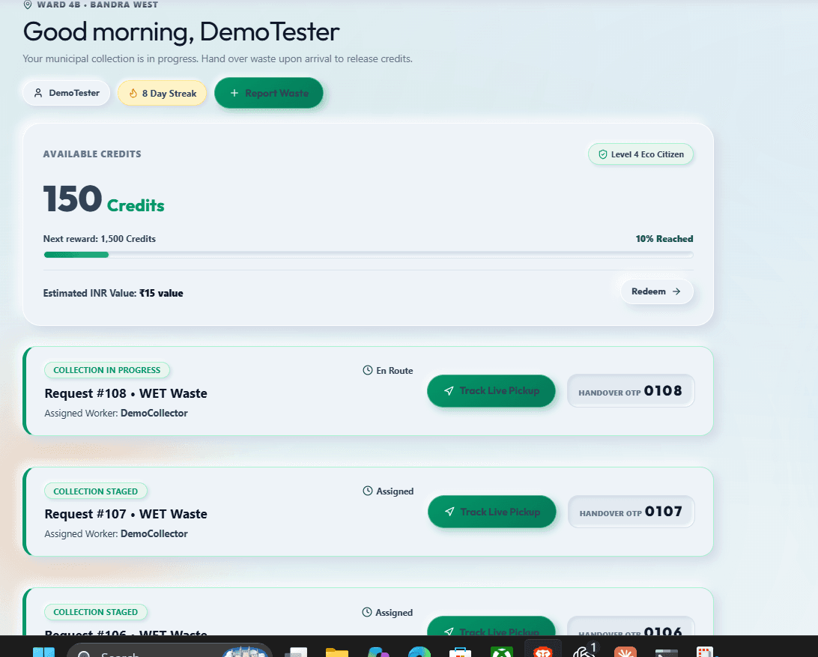
Task: Click DemoCollector worker name on Request #107
Action: tap(154, 534)
